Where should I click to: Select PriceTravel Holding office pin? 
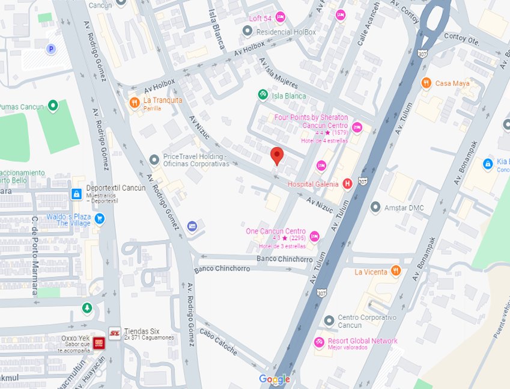(154, 160)
